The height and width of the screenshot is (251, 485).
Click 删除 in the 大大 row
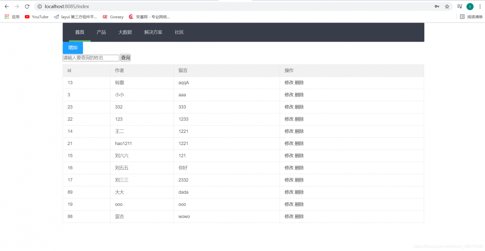pos(299,192)
